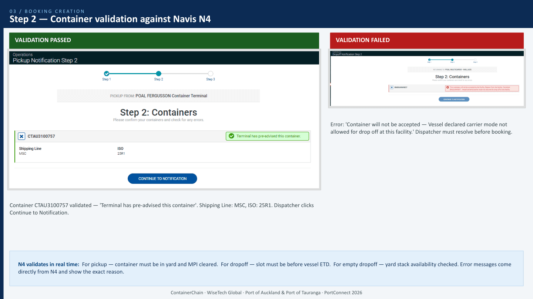Click the slide title 'Step 2 — Container validation against Navis N4'
This screenshot has height=299, width=533.
click(110, 19)
